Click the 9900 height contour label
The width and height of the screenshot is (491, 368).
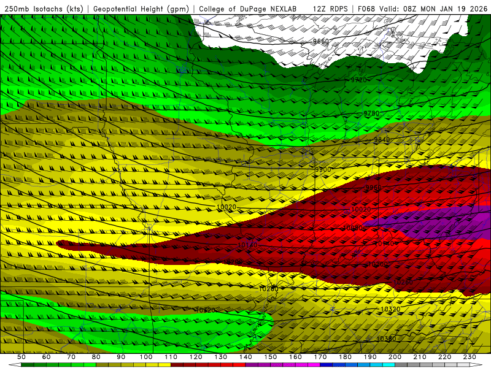coord(323,170)
